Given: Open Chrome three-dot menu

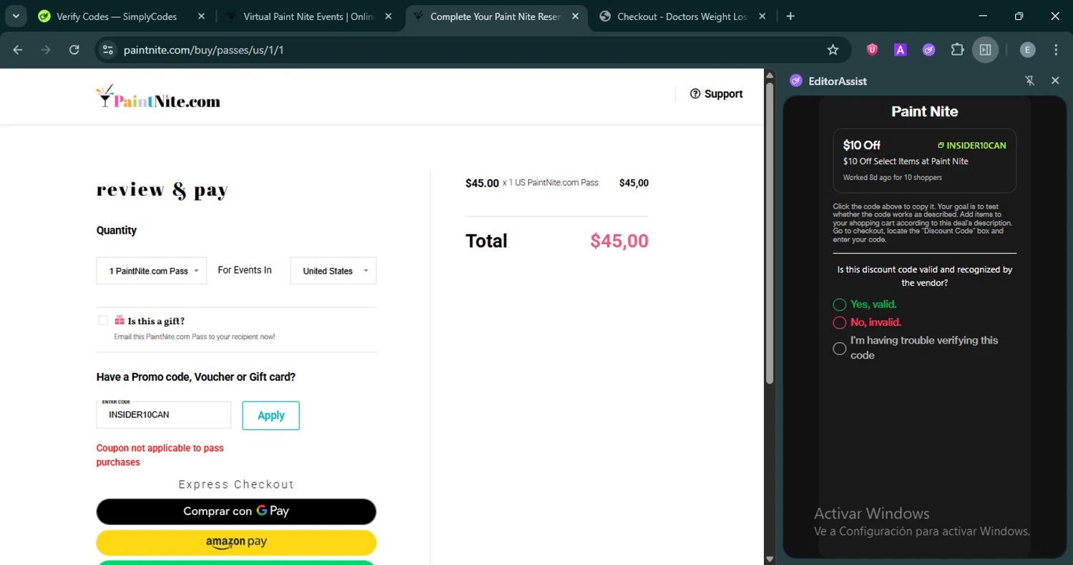Looking at the screenshot, I should pyautogui.click(x=1056, y=49).
